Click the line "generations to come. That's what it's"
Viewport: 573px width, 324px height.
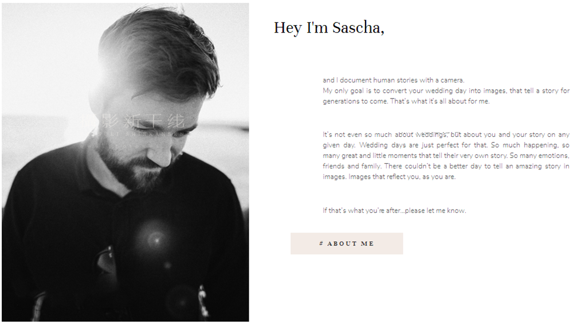[406, 101]
